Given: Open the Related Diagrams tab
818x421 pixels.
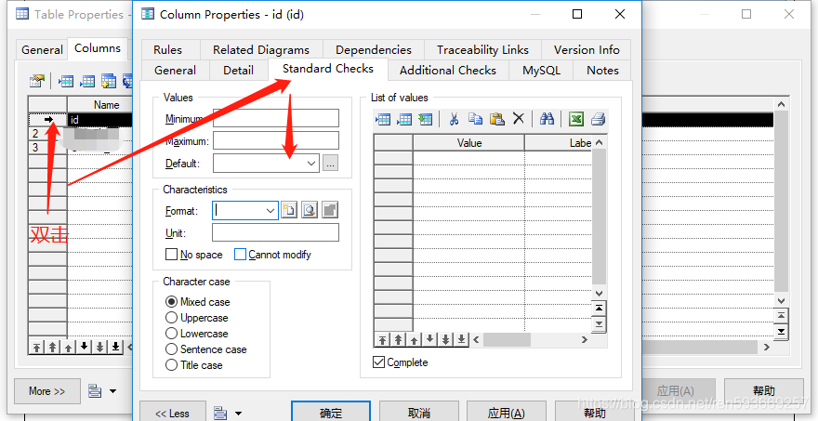Looking at the screenshot, I should tap(261, 50).
